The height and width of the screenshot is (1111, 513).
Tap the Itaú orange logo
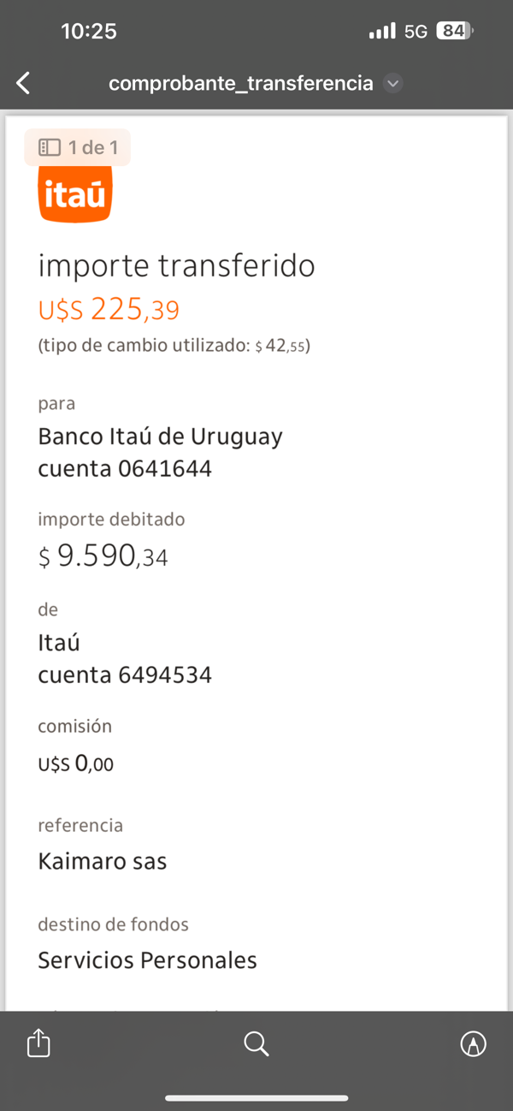coord(75,194)
